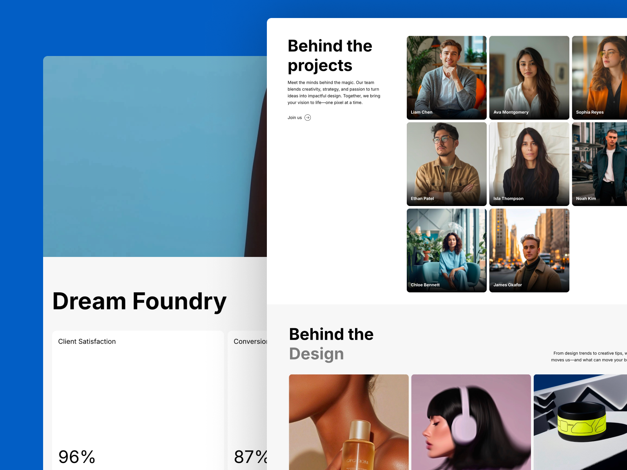The image size is (627, 470).
Task: Open Liam Chen's team profile photo
Action: (446, 78)
